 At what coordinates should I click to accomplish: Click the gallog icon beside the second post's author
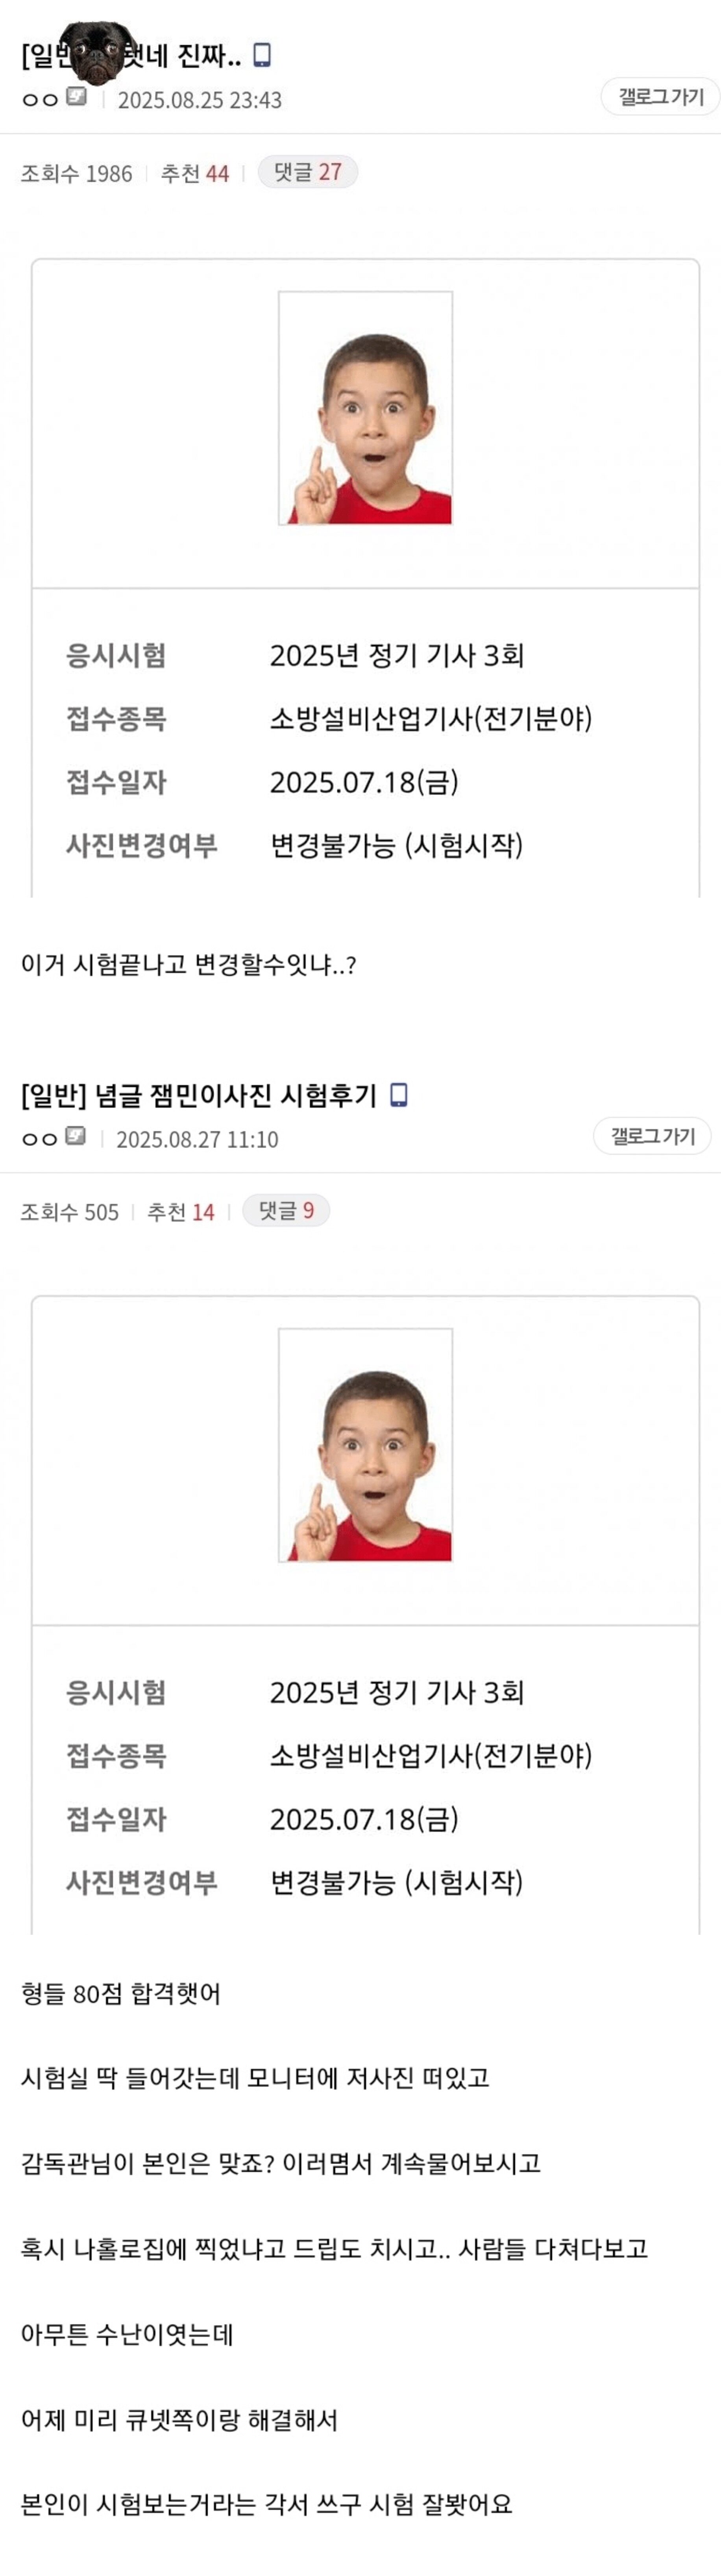coord(75,1136)
